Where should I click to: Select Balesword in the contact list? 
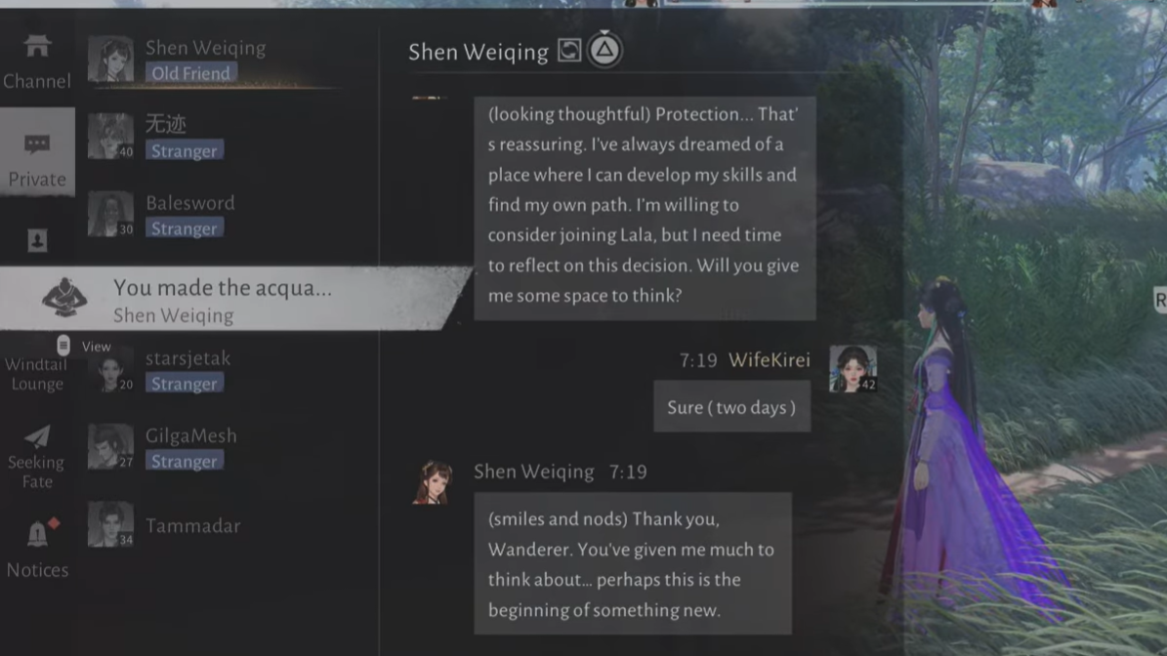(x=215, y=214)
